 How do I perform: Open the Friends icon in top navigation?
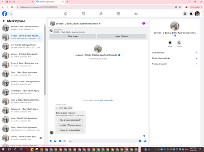tap(101, 14)
